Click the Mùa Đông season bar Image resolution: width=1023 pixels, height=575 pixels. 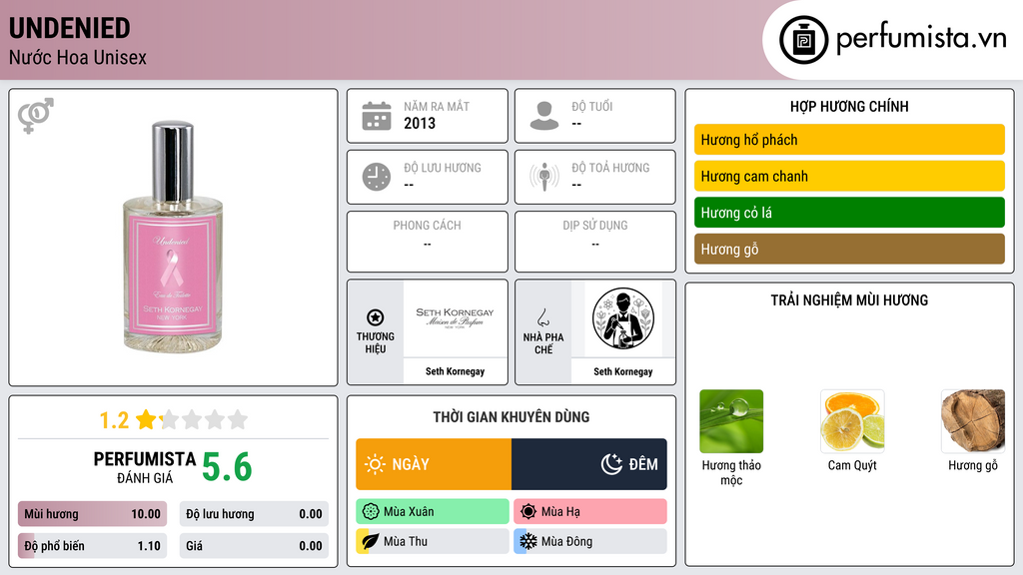coord(590,541)
